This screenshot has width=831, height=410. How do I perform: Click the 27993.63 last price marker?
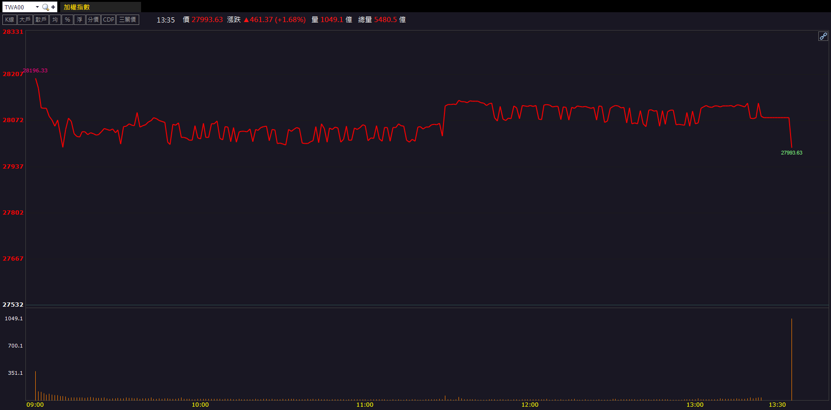click(791, 153)
